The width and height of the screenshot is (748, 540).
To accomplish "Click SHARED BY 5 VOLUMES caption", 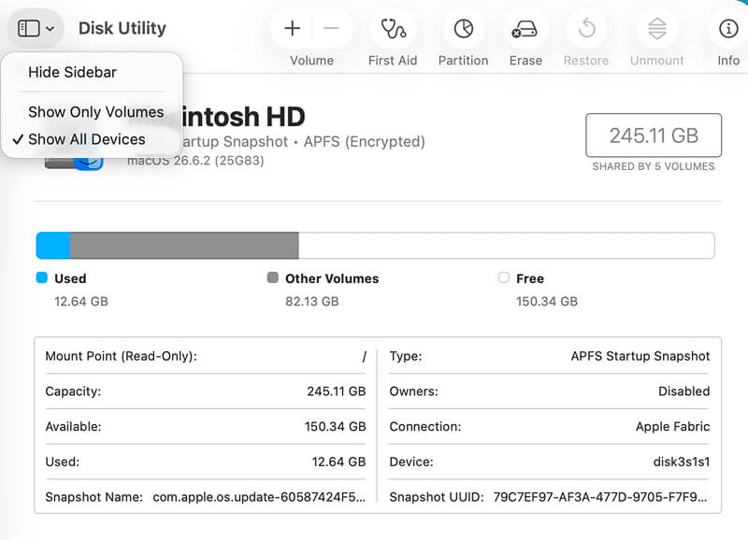I will (x=654, y=166).
